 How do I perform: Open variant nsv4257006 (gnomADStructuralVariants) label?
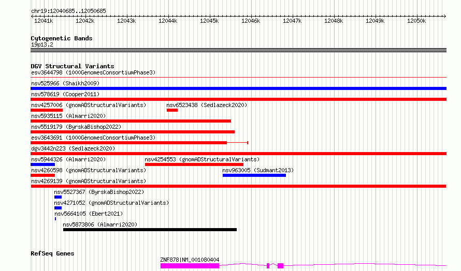(x=89, y=105)
